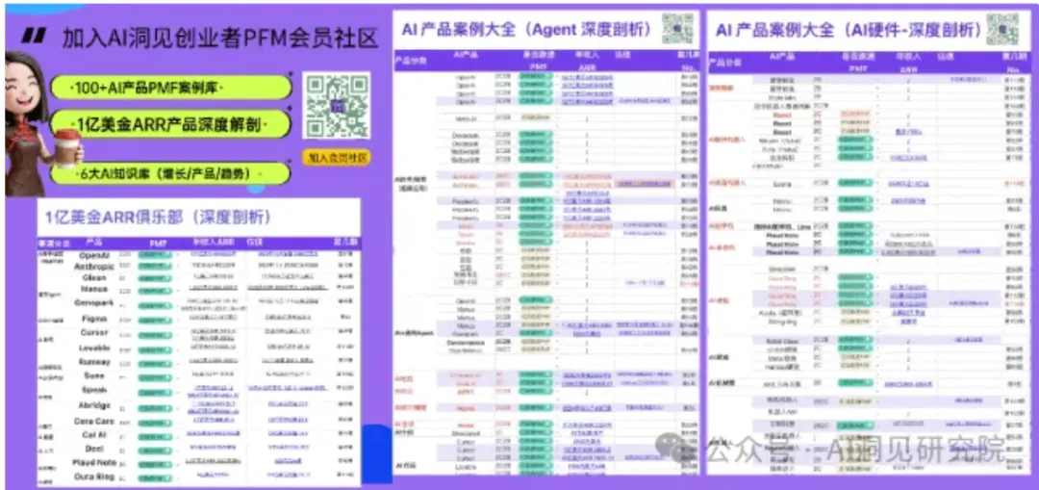This screenshot has height=490, width=1039.
Task: Click the Oura Ring product name
Action: click(94, 477)
